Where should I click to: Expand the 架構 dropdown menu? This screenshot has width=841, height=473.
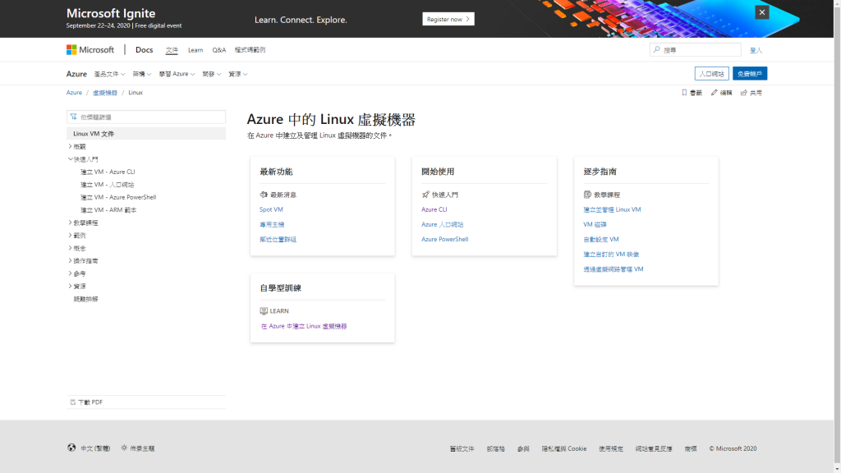[x=141, y=74]
